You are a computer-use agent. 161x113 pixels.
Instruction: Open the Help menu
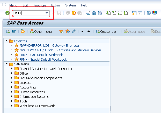[84, 5]
